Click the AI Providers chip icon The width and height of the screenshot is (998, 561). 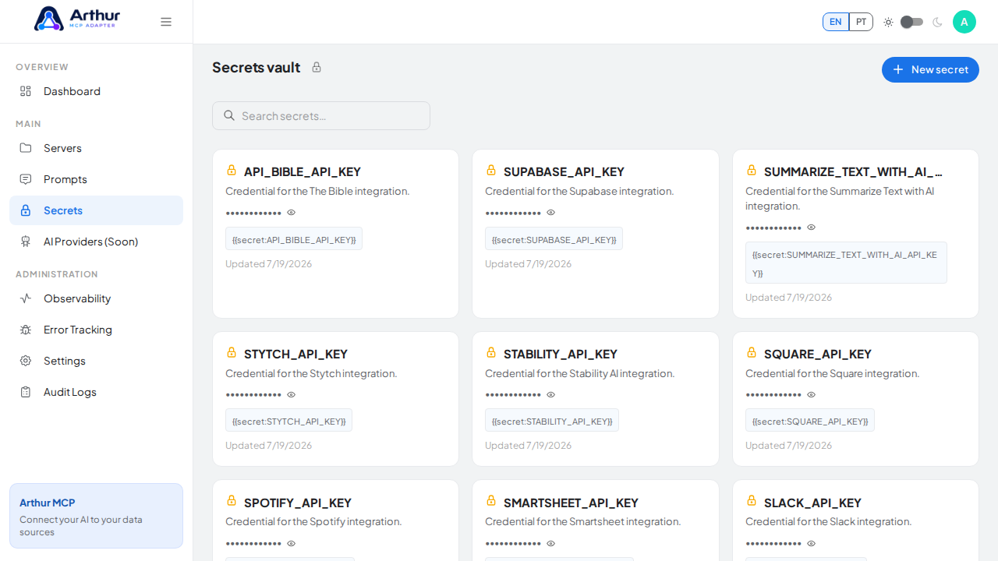click(x=26, y=242)
